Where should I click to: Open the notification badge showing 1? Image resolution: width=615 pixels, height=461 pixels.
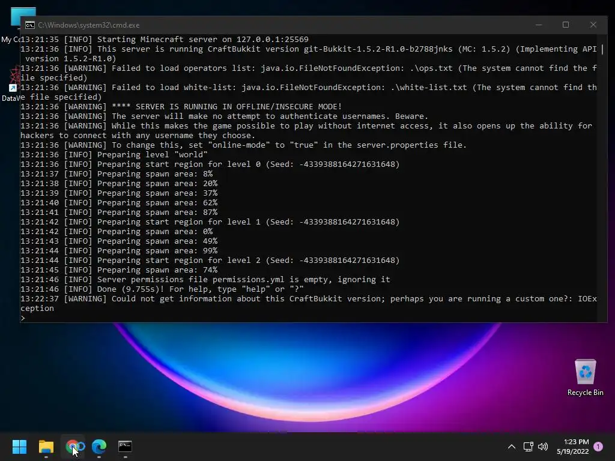[598, 447]
